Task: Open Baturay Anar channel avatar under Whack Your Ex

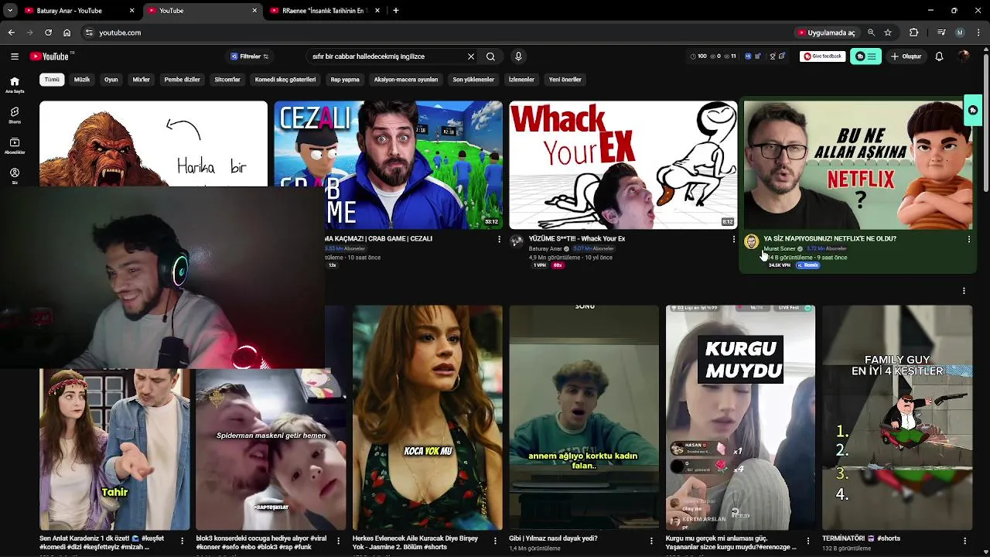Action: tap(517, 242)
